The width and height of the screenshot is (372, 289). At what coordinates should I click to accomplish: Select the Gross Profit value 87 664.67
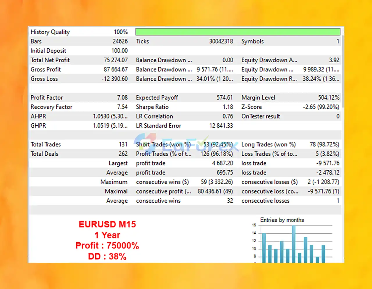tap(116, 69)
